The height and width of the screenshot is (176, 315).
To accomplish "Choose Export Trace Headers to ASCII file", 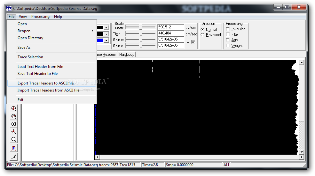I will (x=51, y=83).
